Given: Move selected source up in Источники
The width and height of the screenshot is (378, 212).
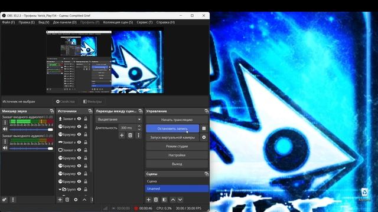Looking at the screenshot, I should 84,200.
